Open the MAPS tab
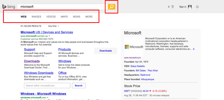The width and height of the screenshot is (224, 100). click(x=64, y=17)
